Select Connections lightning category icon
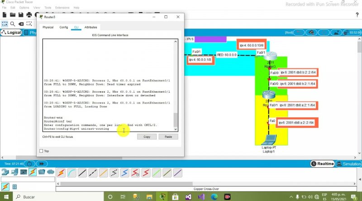Image resolution: width=362 pixels, height=201 pixels. tap(33, 172)
